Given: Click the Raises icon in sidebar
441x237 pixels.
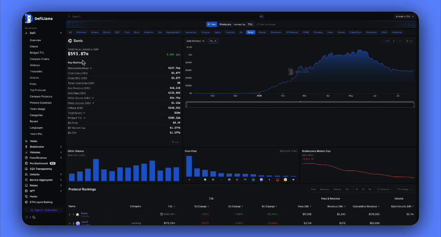Looking at the screenshot, I should [x=26, y=185].
